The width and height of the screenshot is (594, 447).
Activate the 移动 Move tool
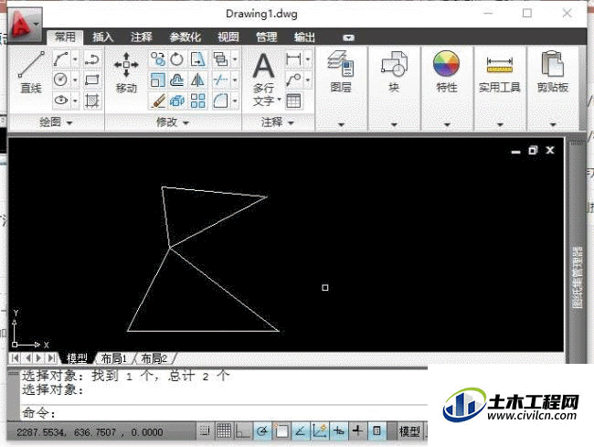(126, 73)
